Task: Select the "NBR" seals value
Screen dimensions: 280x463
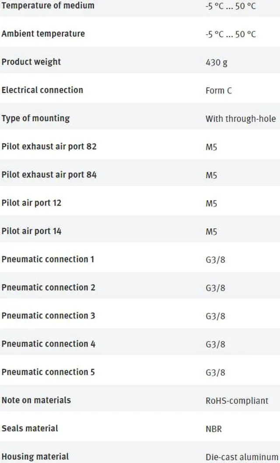Action: click(x=213, y=429)
